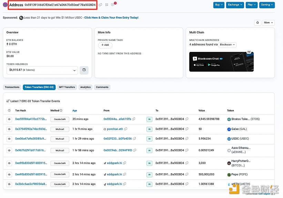Expand the More options dropdown
The height and width of the screenshot is (198, 283).
click(x=268, y=22)
